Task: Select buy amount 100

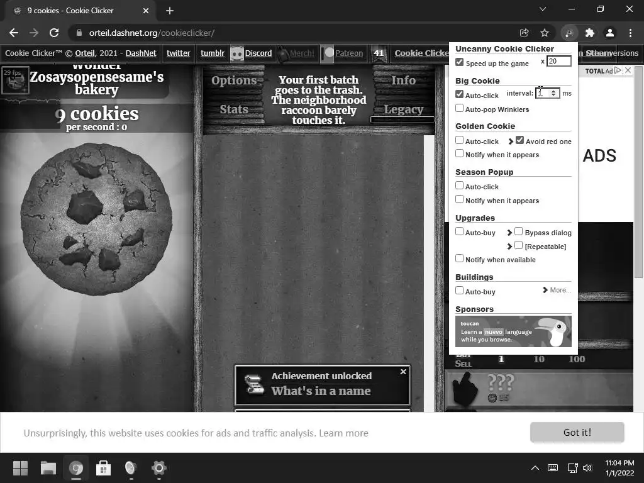Action: pyautogui.click(x=577, y=359)
